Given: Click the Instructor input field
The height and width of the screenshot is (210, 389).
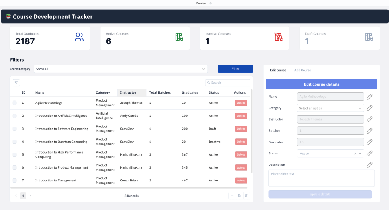Looking at the screenshot, I should click(330, 119).
